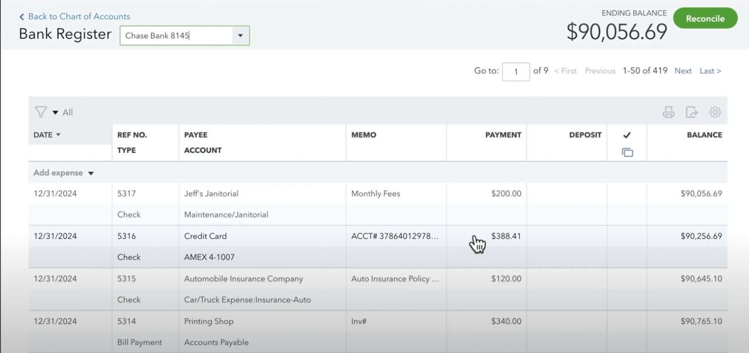Open the All filter dropdown arrow
This screenshot has height=353, width=749.
pos(55,112)
